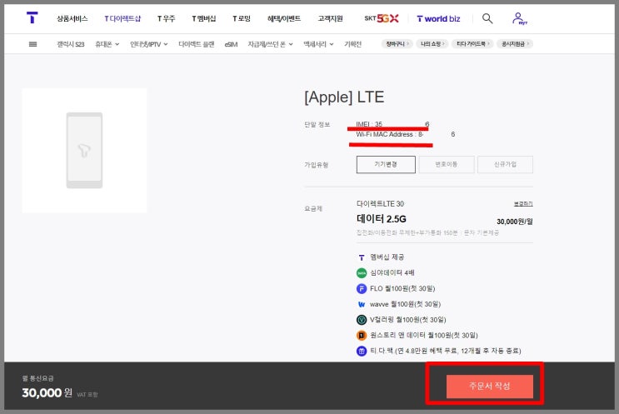Click the FLO benefit icon
619x414 pixels.
tap(362, 288)
